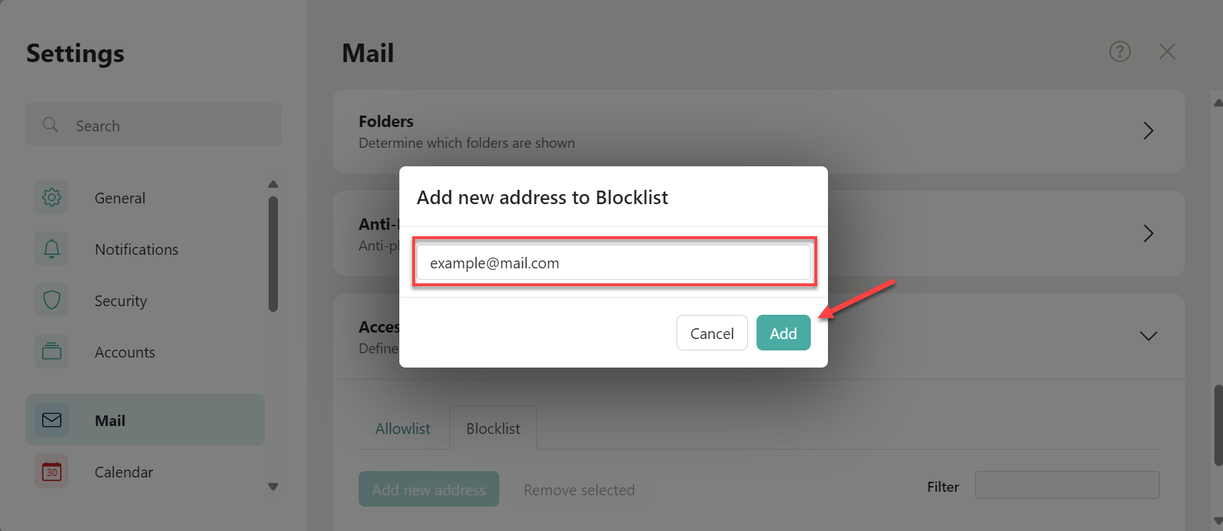Click Remove selected option
The height and width of the screenshot is (531, 1223).
coord(579,490)
